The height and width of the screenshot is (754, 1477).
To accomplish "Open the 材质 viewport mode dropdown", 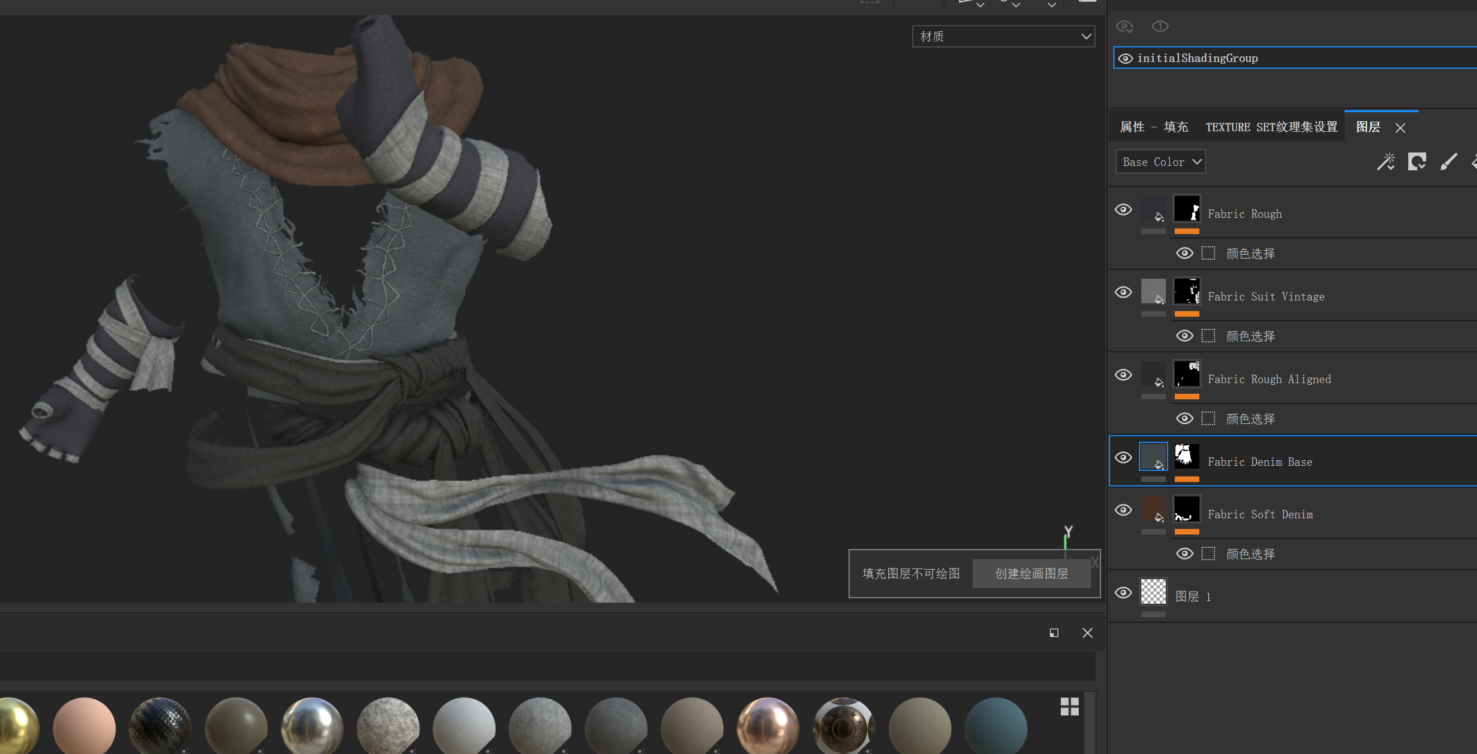I will [1003, 37].
